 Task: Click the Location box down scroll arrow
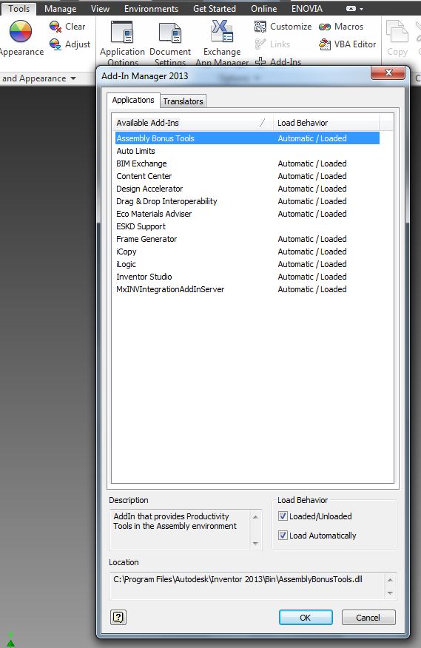coord(390,593)
